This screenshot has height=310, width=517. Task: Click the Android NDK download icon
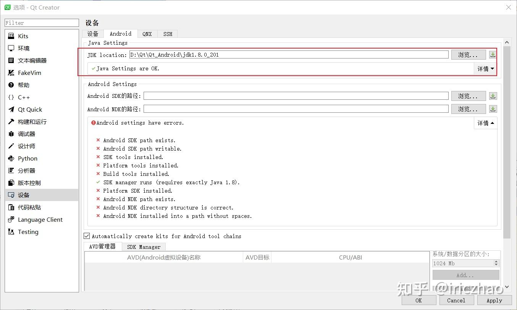[493, 109]
